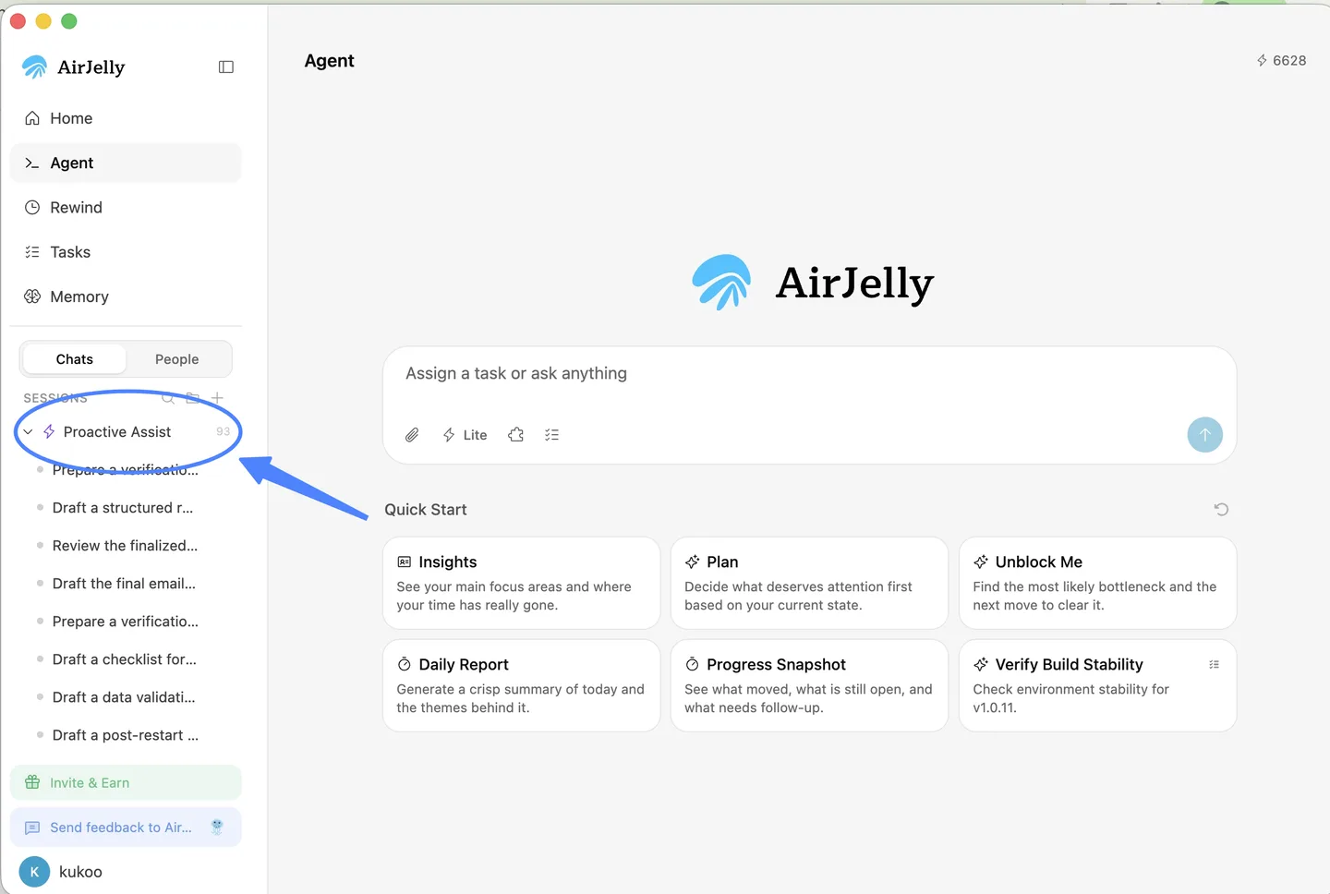Click the Invite & Earn button
This screenshot has width=1330, height=894.
point(126,782)
